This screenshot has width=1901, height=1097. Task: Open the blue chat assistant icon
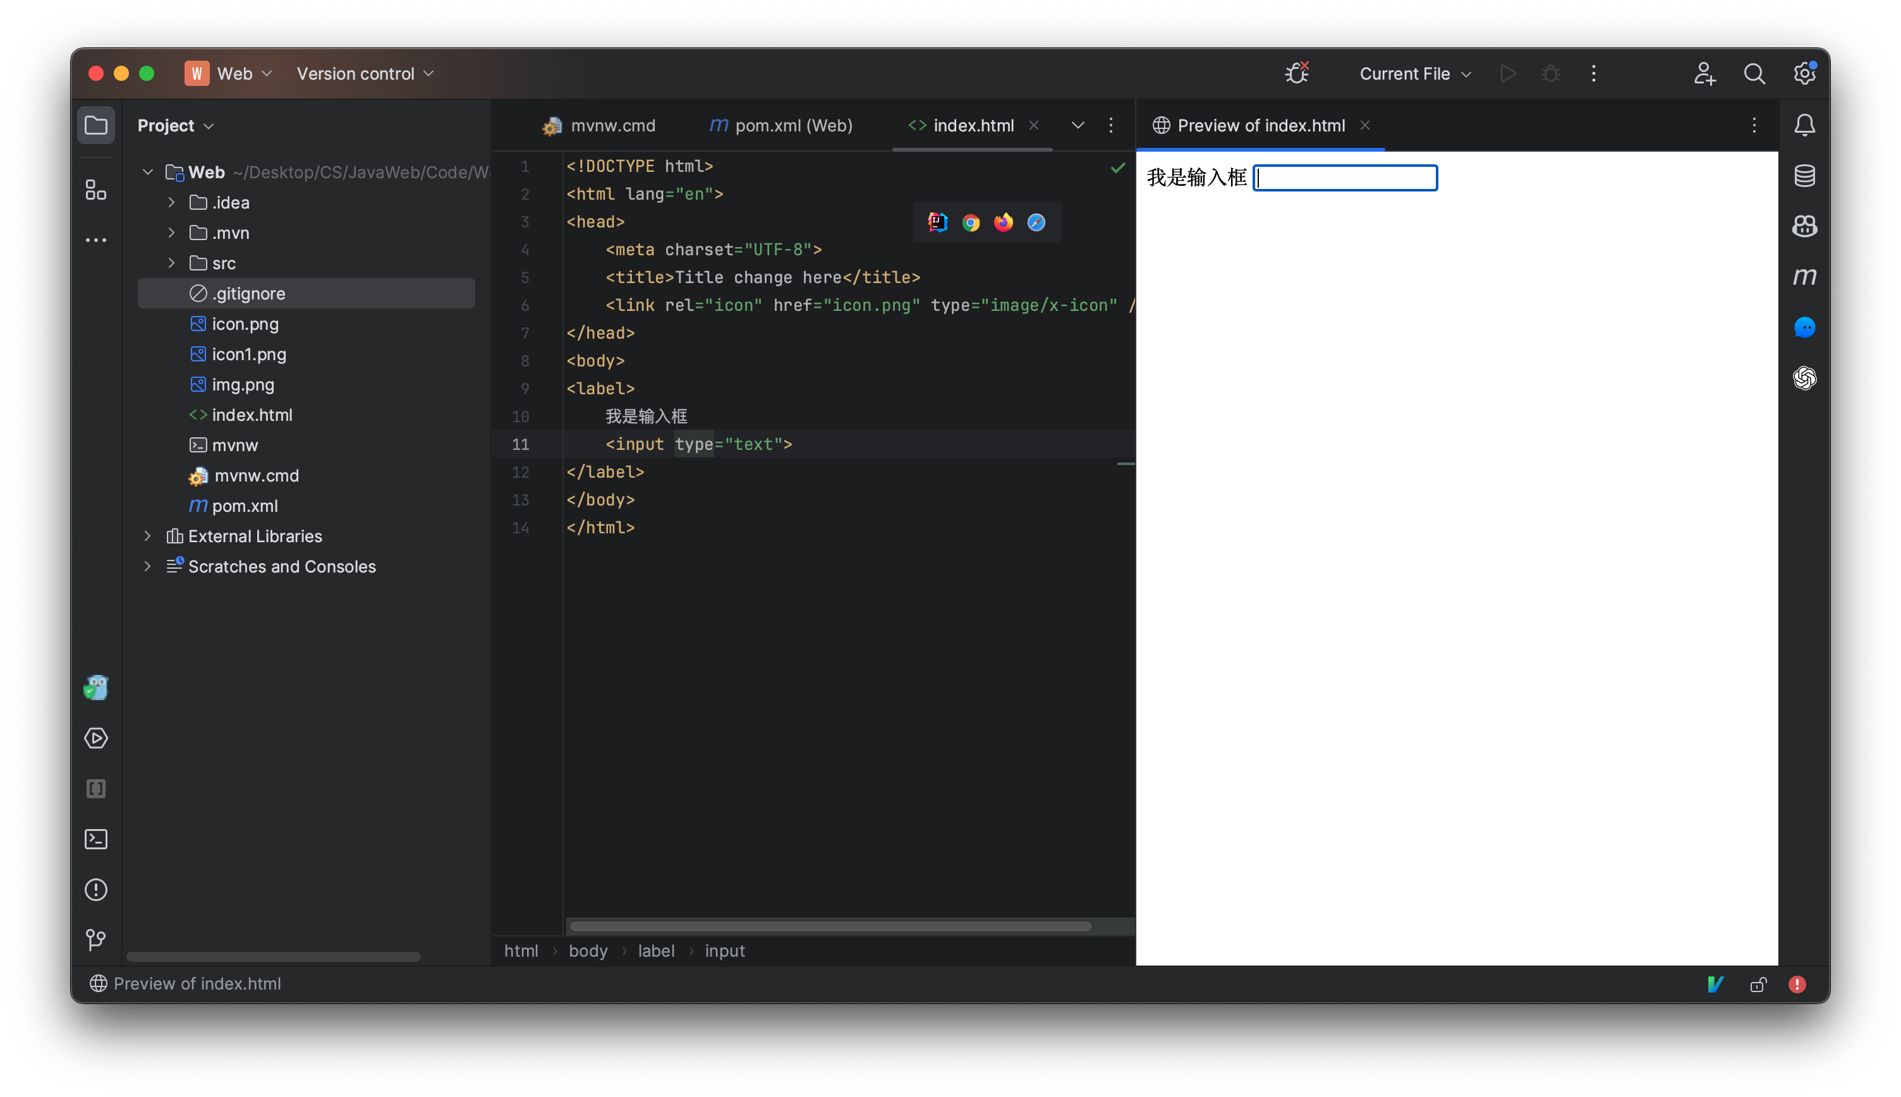[1804, 327]
